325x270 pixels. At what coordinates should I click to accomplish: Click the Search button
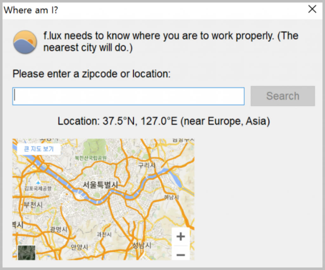(x=283, y=96)
